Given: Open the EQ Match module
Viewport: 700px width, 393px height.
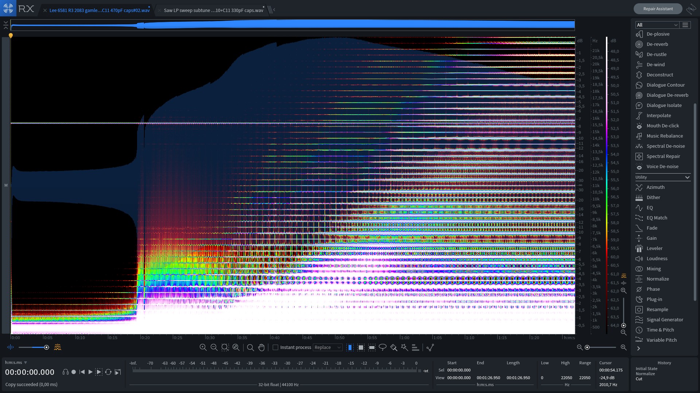Looking at the screenshot, I should pos(656,218).
